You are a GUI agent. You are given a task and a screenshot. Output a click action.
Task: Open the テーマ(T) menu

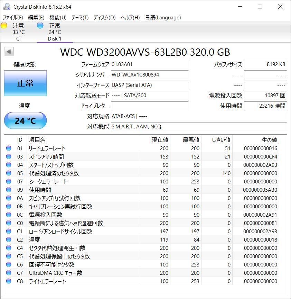pyautogui.click(x=80, y=18)
